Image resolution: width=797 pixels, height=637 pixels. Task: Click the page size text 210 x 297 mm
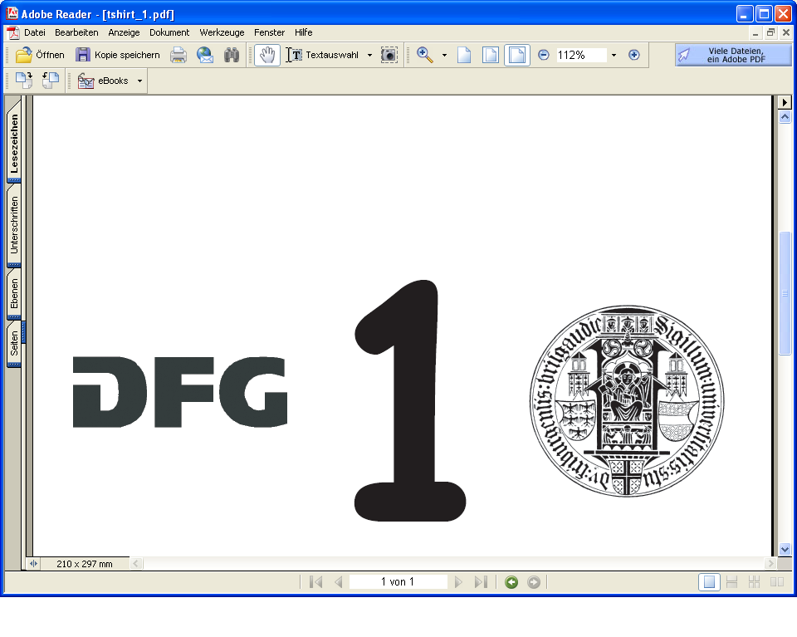pyautogui.click(x=85, y=564)
